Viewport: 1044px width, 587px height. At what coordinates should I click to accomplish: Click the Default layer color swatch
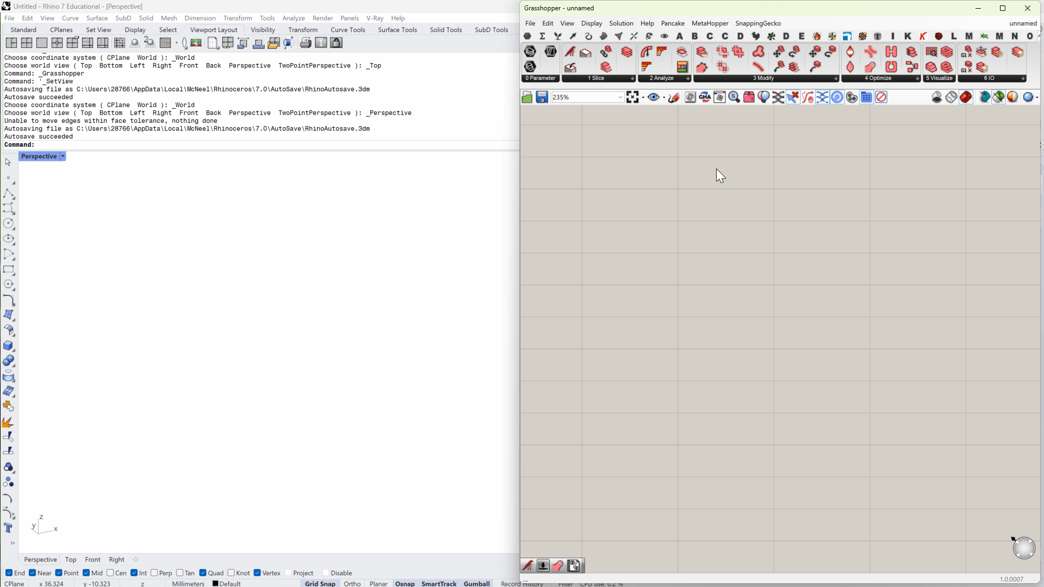215,583
